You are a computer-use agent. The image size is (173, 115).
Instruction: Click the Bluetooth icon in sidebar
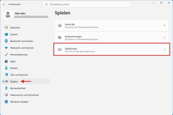pos(6,41)
